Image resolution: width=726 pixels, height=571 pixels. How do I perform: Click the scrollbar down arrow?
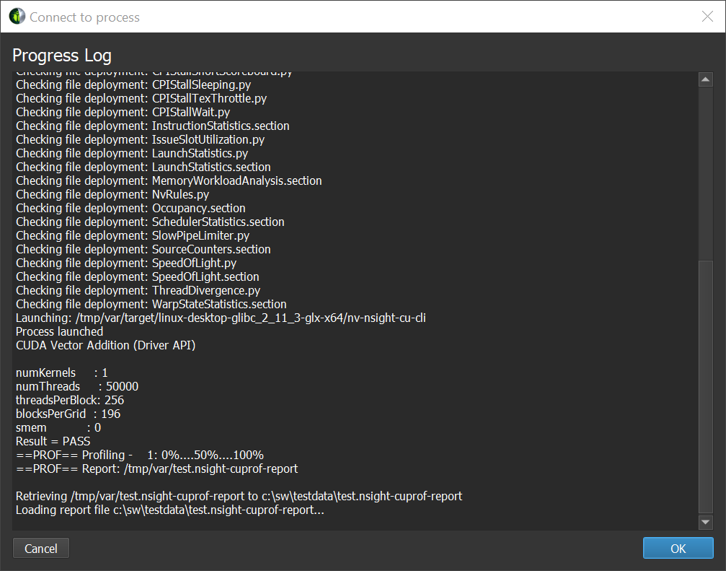pyautogui.click(x=706, y=522)
